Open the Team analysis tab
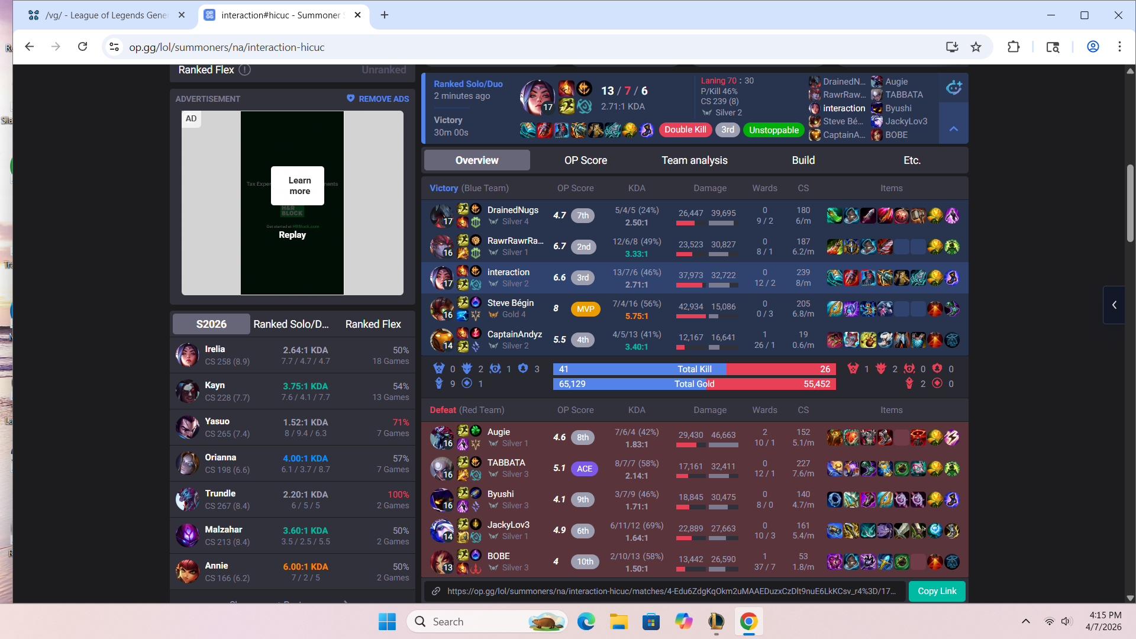The width and height of the screenshot is (1136, 639). (694, 160)
